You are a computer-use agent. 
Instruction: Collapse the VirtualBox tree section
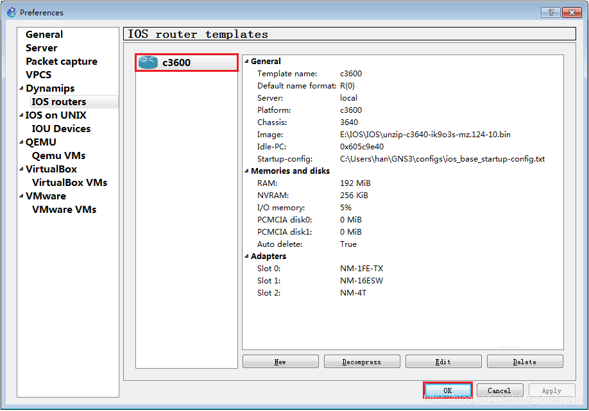coord(21,169)
